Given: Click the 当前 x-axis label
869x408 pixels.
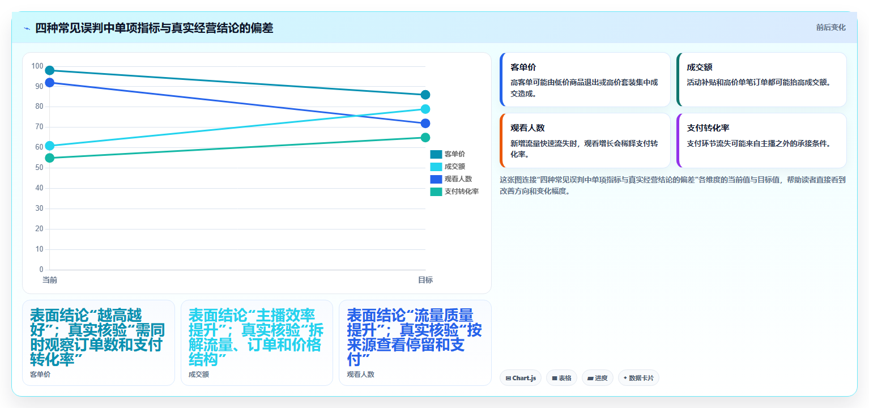Looking at the screenshot, I should pyautogui.click(x=50, y=280).
